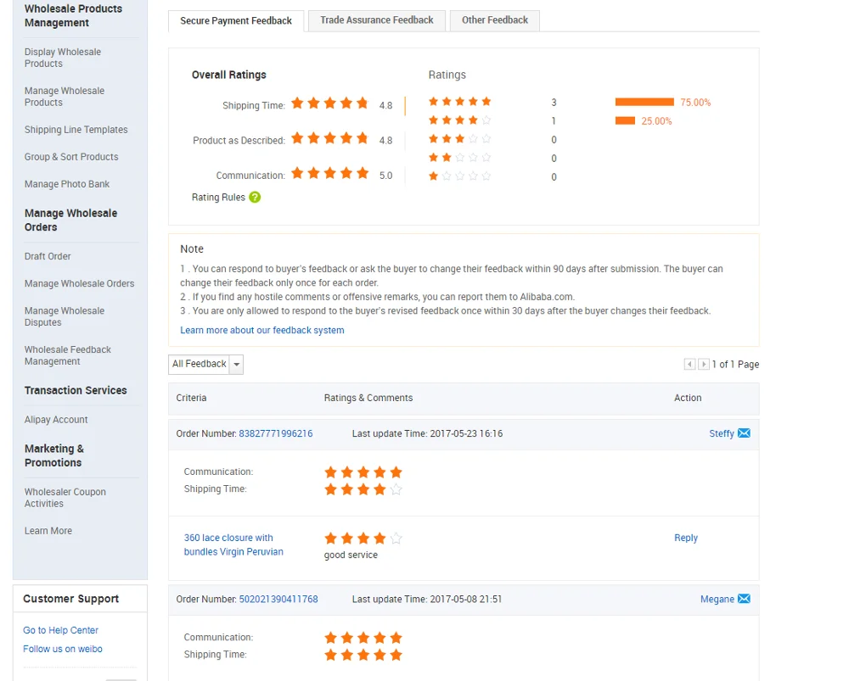The width and height of the screenshot is (849, 681).
Task: Open order number 83827771996216
Action: click(x=276, y=433)
